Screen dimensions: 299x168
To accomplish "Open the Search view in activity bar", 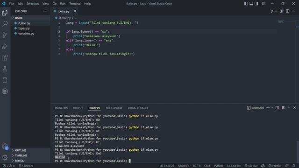I will tap(5, 24).
